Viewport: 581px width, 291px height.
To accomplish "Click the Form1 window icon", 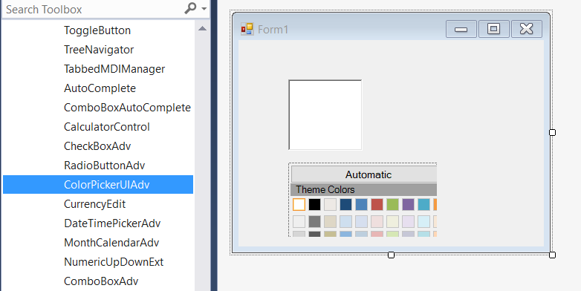I will coord(247,29).
